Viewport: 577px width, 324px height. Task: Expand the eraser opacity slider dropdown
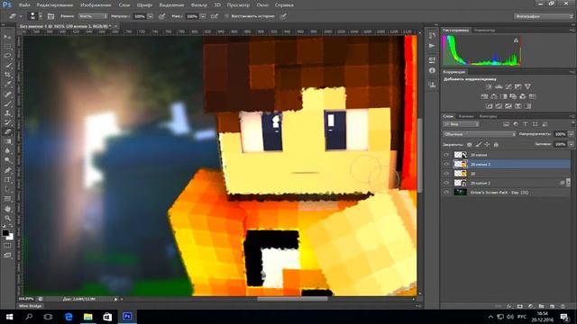[151, 16]
